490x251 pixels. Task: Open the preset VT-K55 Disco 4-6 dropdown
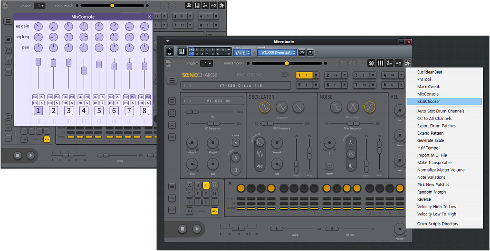pyautogui.click(x=277, y=53)
